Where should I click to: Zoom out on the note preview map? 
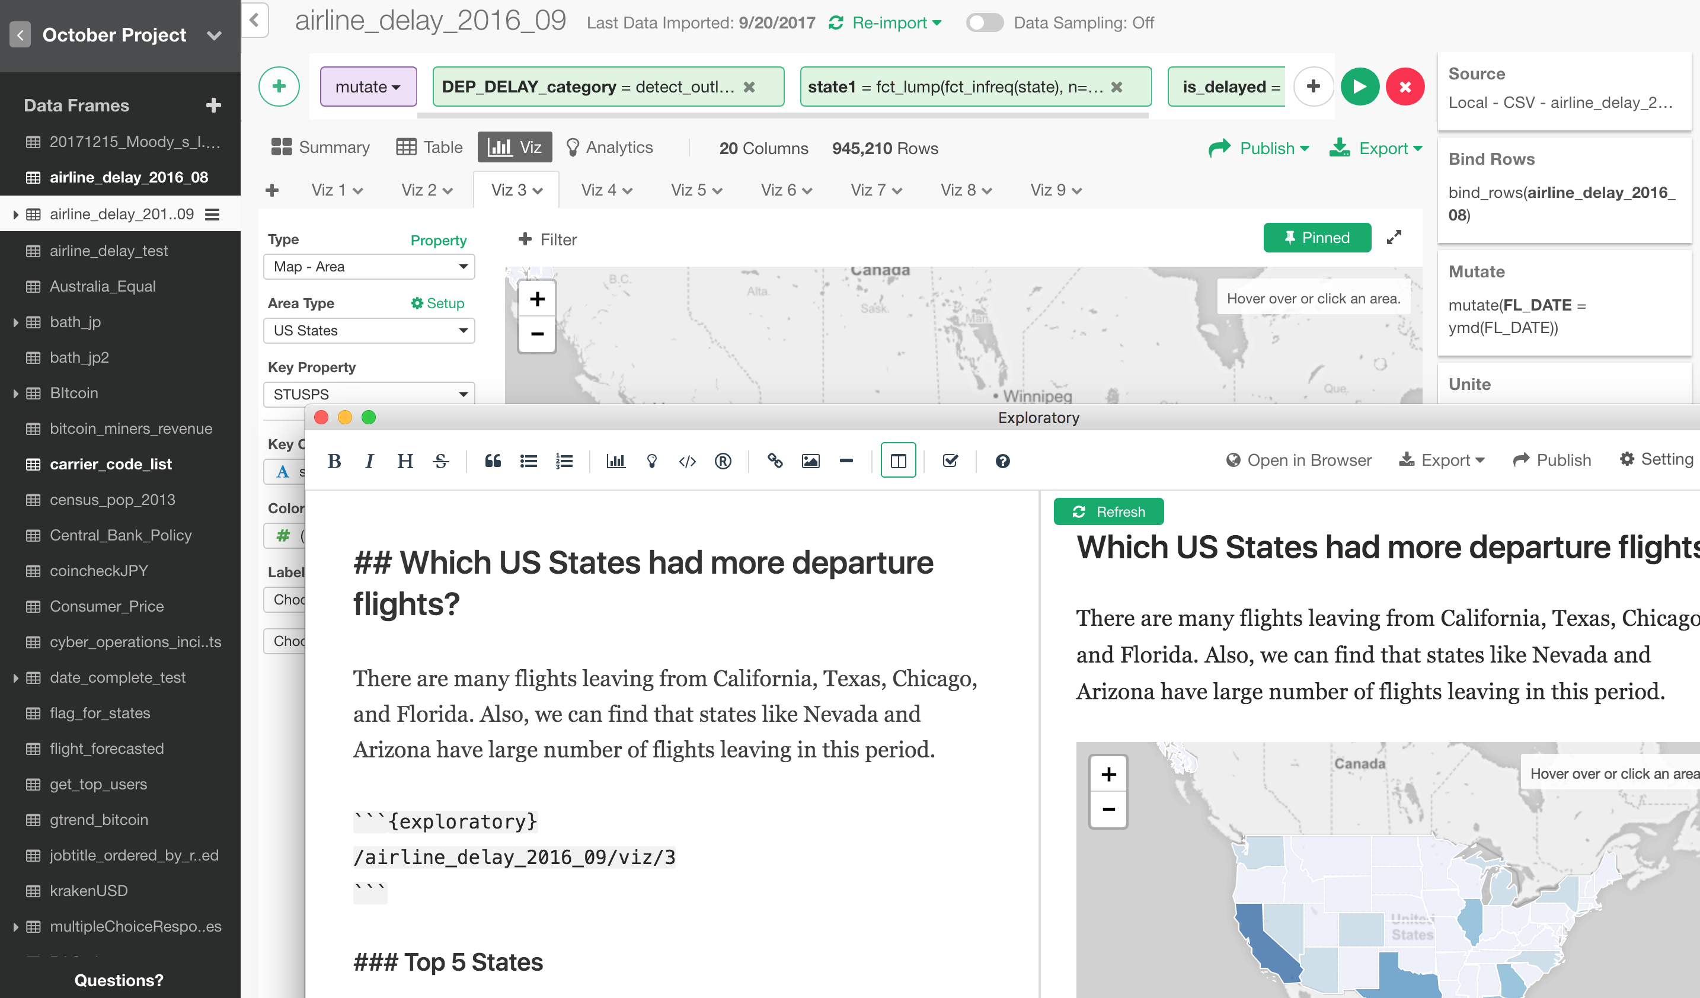click(x=1108, y=808)
